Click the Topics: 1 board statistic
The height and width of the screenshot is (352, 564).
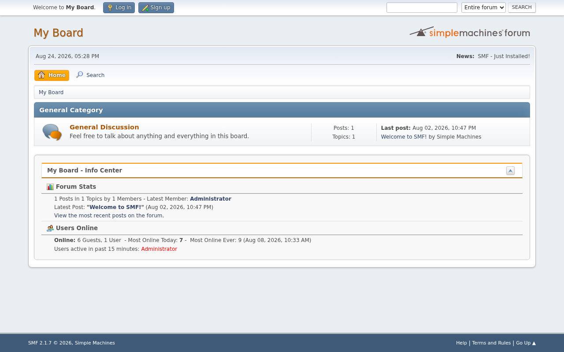344,137
